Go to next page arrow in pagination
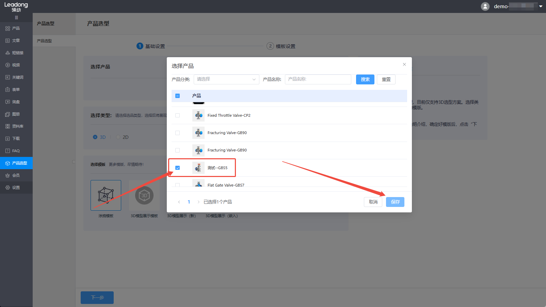The image size is (546, 307). click(198, 202)
